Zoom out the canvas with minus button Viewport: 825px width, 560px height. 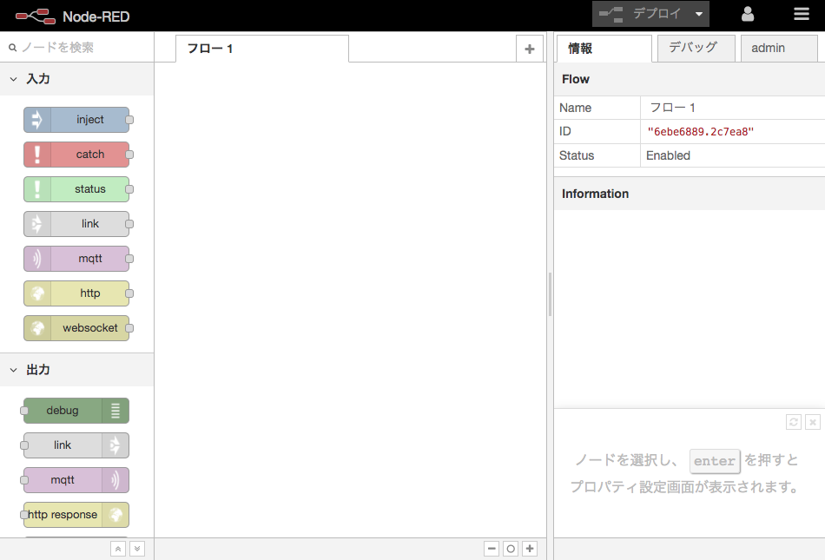(x=492, y=549)
